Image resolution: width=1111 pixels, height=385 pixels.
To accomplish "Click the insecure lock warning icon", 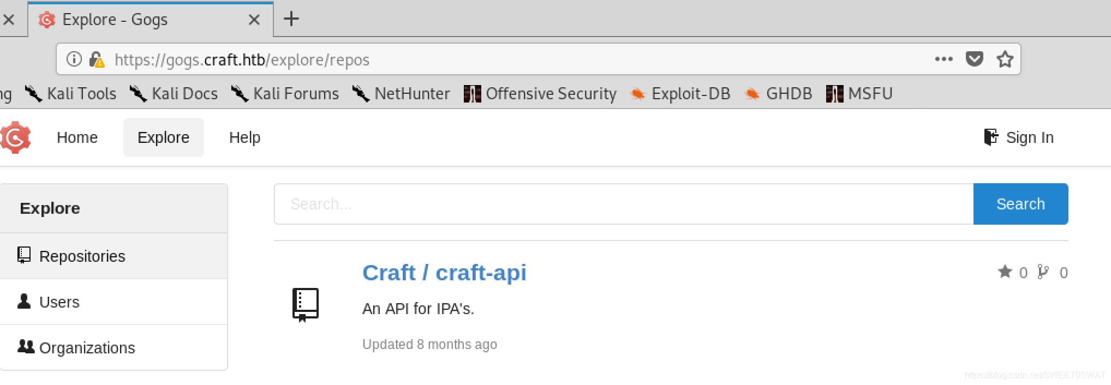I will pyautogui.click(x=97, y=59).
